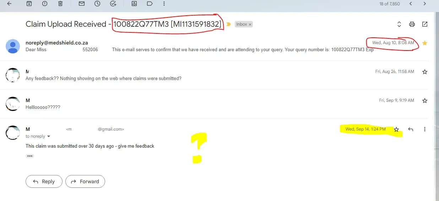Show trimmed content with three-dot ellipsis
439x201 pixels.
tap(30, 156)
